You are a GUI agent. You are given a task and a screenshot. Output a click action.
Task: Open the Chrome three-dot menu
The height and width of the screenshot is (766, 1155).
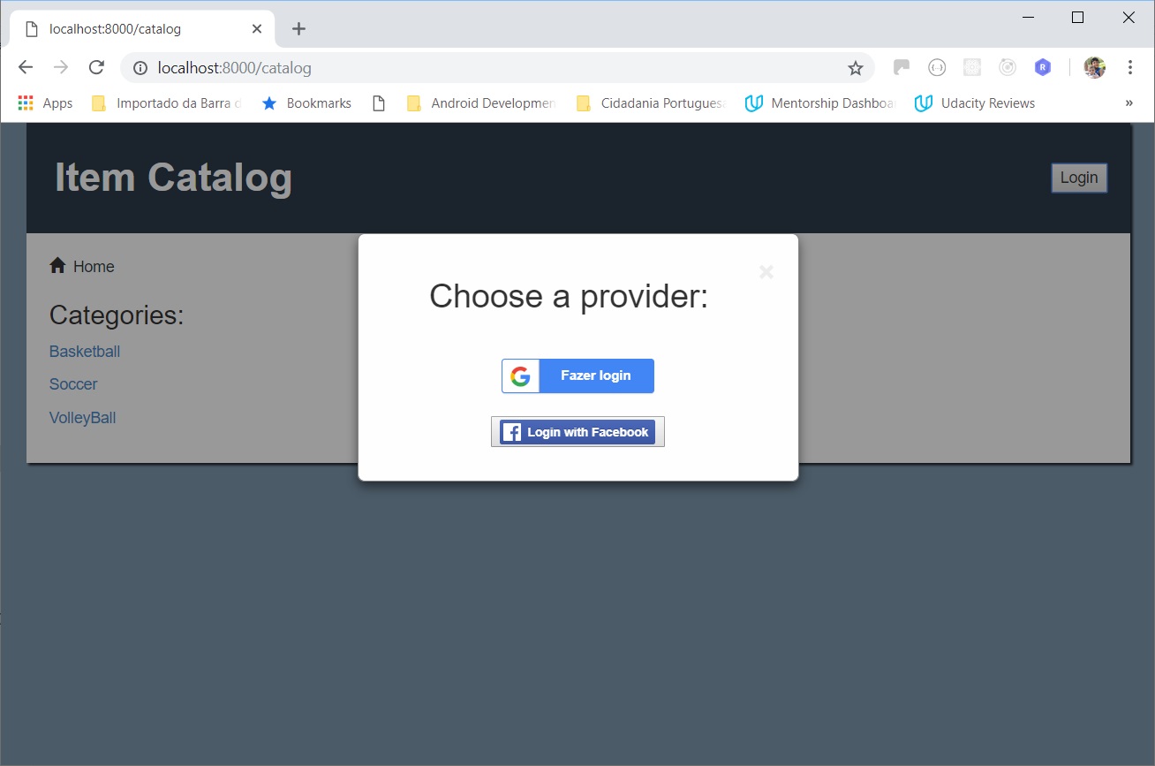point(1130,67)
